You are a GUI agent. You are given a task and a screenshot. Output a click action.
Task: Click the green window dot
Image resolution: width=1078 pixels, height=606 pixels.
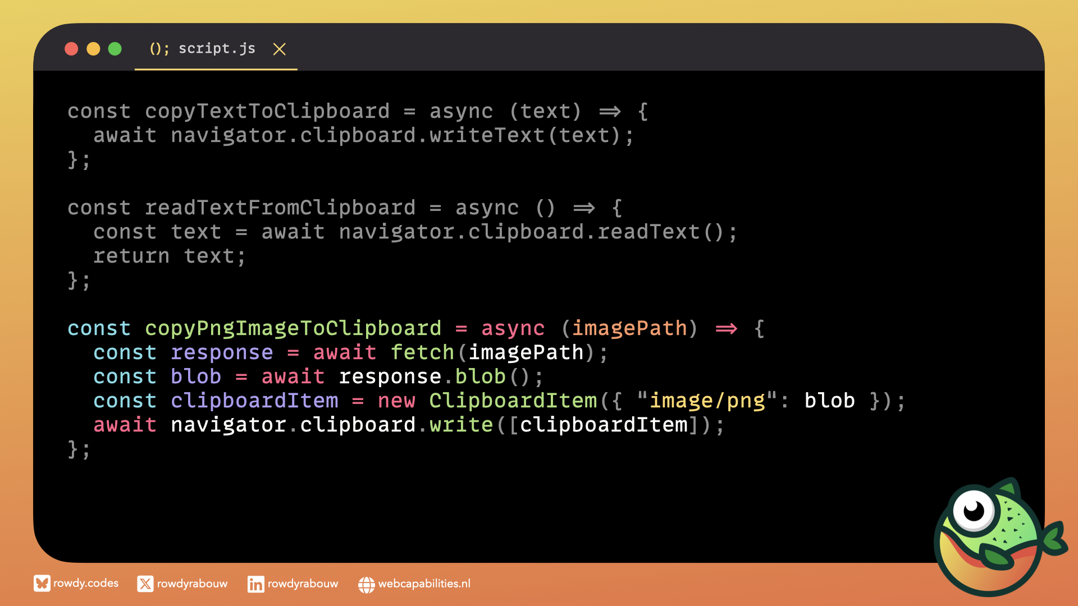click(x=115, y=49)
